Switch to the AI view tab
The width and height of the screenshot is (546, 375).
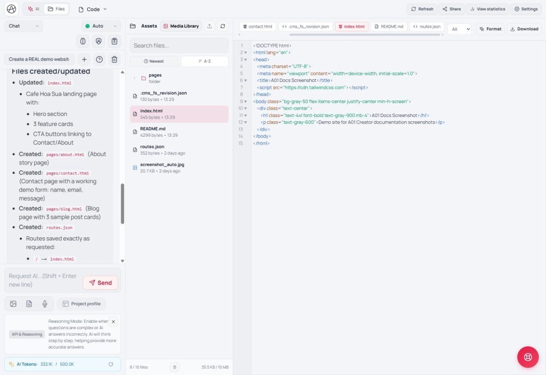click(x=34, y=9)
